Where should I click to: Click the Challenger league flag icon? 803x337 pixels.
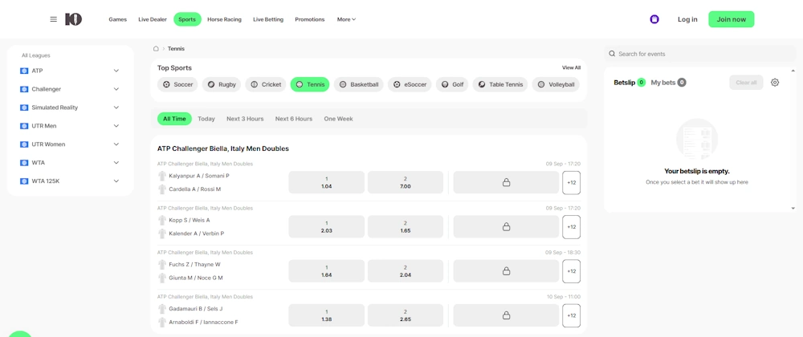24,89
